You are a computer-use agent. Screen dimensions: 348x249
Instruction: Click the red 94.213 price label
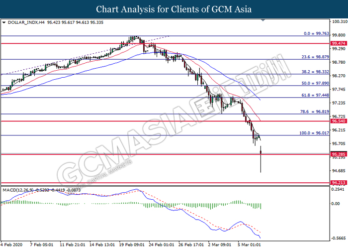pos(339,183)
